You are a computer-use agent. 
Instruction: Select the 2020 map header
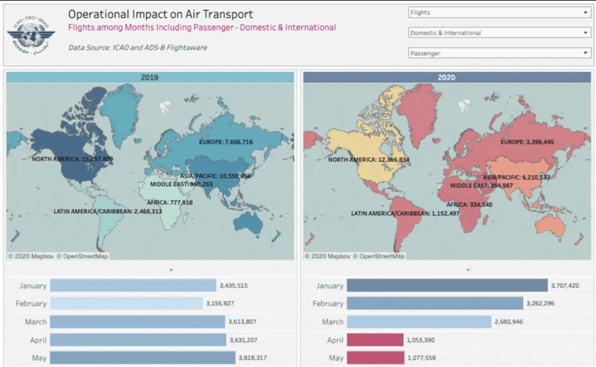coord(446,78)
